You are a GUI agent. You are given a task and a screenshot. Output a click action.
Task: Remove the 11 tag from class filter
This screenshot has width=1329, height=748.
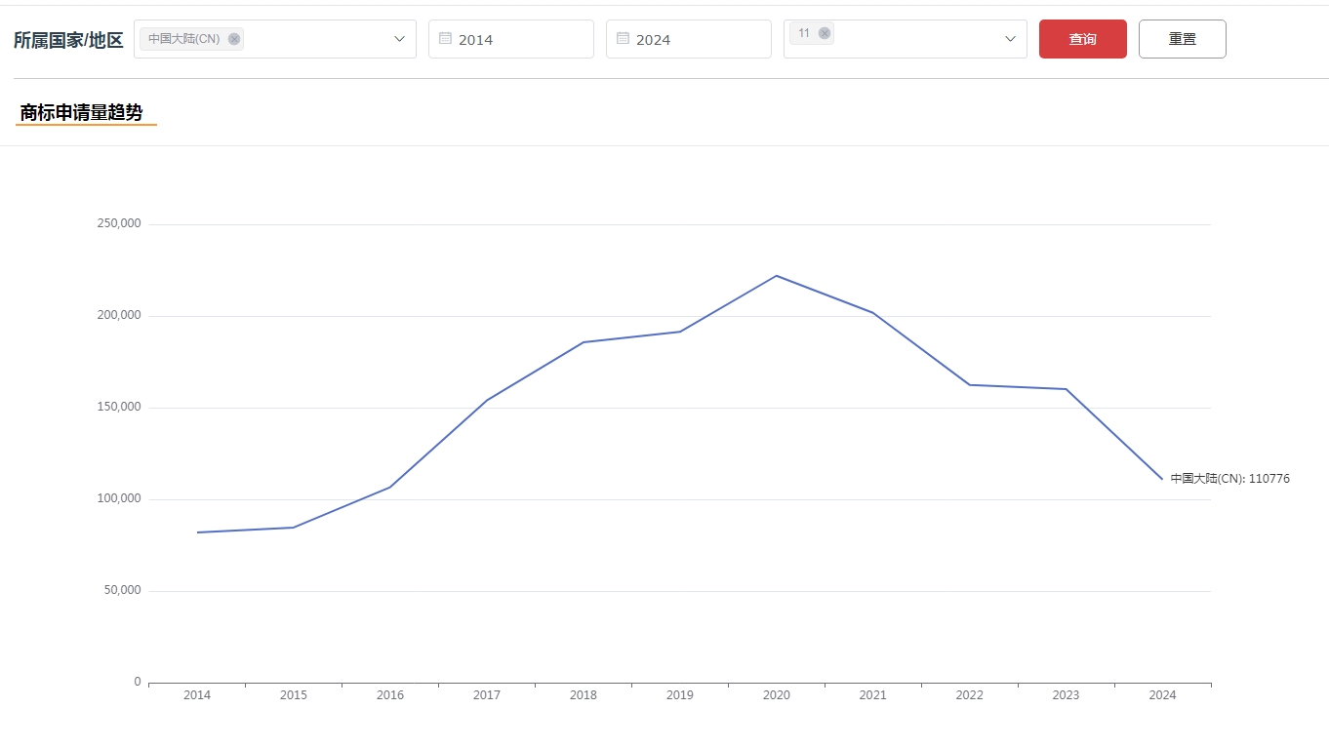pos(825,33)
